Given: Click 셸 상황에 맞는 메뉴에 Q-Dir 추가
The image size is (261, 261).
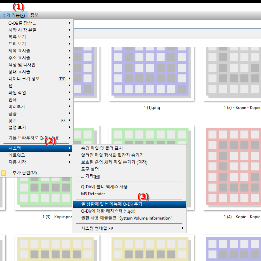Looking at the screenshot, I should [129, 204].
